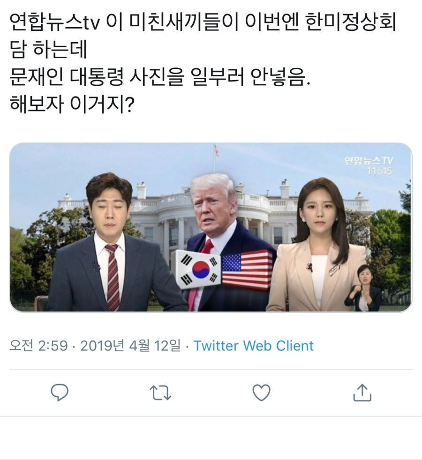Screen dimensions: 422x460
Task: Click the 연합뉴스TV watermark in the image
Action: (369, 161)
